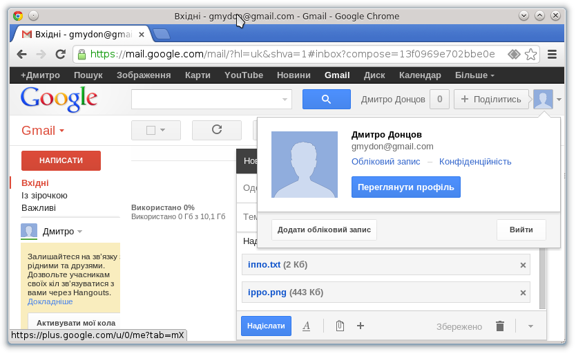This screenshot has height=354, width=576.
Task: Sign out with Вийти button
Action: click(x=521, y=230)
